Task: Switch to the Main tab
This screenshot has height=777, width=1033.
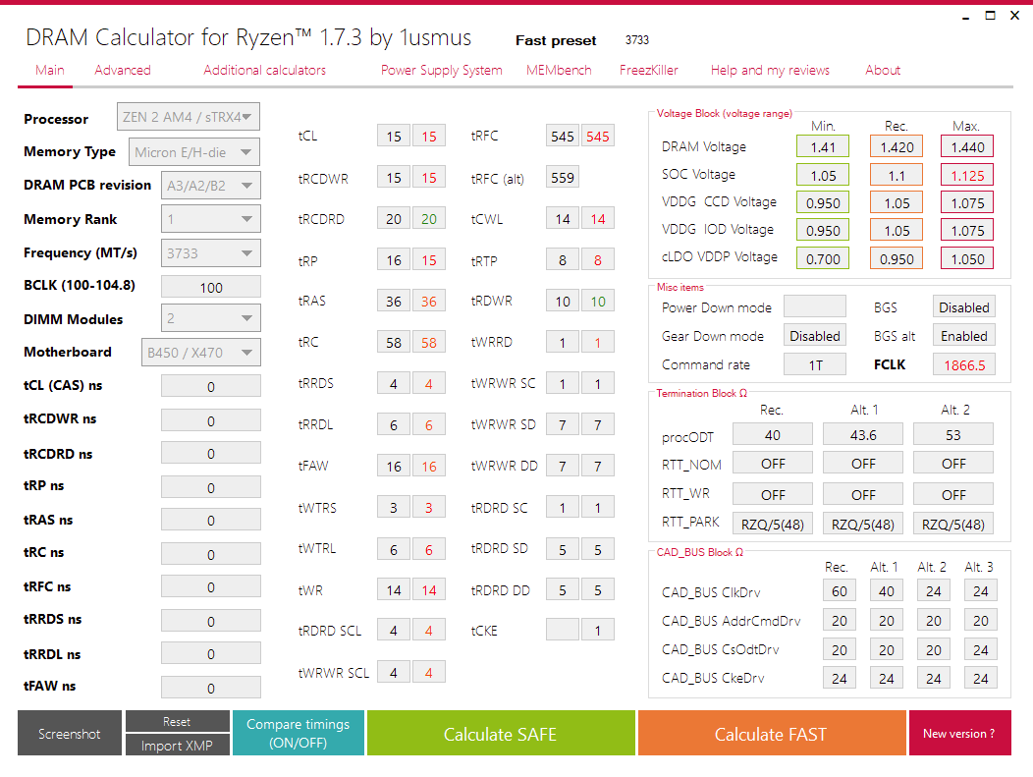Action: tap(50, 70)
